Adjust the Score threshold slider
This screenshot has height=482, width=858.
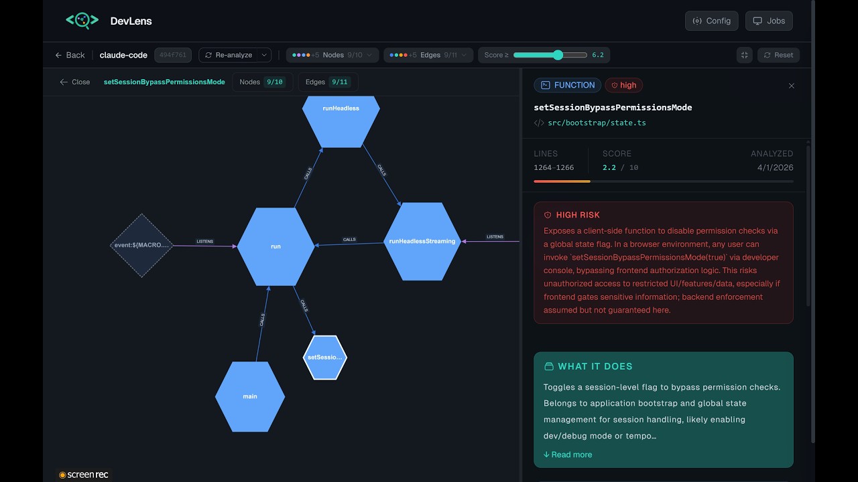coord(550,55)
